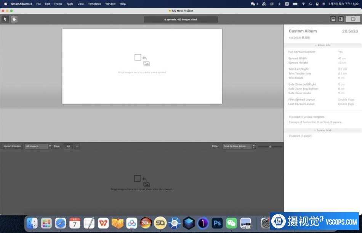Select the arrow pointer tool
This screenshot has width=362, height=233.
[x=5, y=19]
